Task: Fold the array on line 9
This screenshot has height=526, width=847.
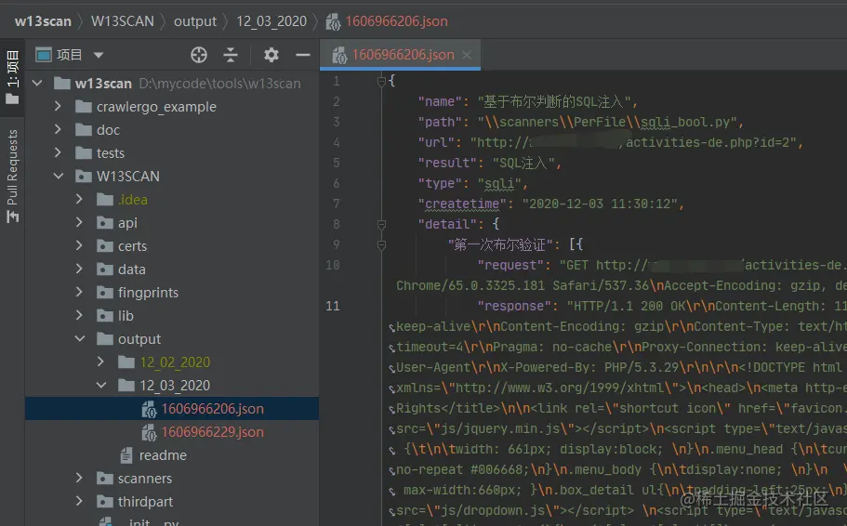Action: (381, 244)
